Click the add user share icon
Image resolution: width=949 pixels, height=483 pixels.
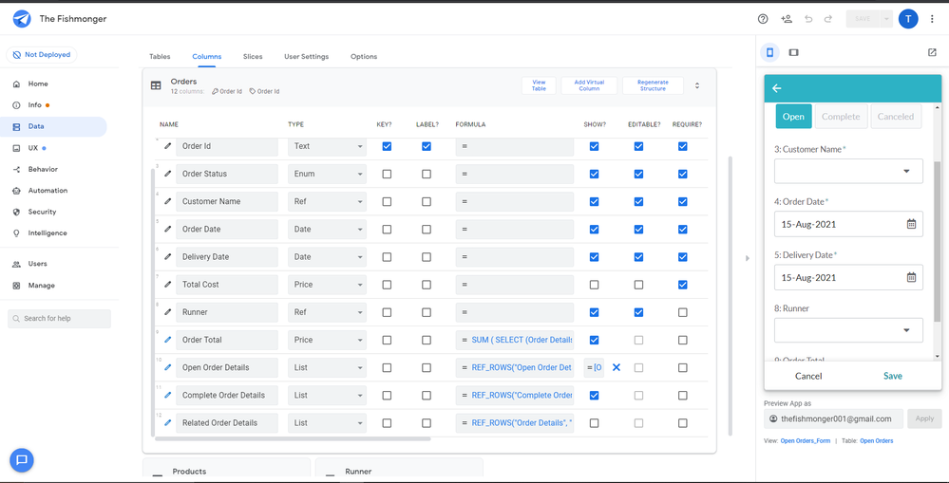(787, 19)
